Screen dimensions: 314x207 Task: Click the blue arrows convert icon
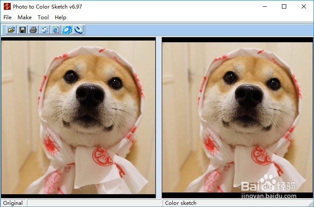(44, 30)
